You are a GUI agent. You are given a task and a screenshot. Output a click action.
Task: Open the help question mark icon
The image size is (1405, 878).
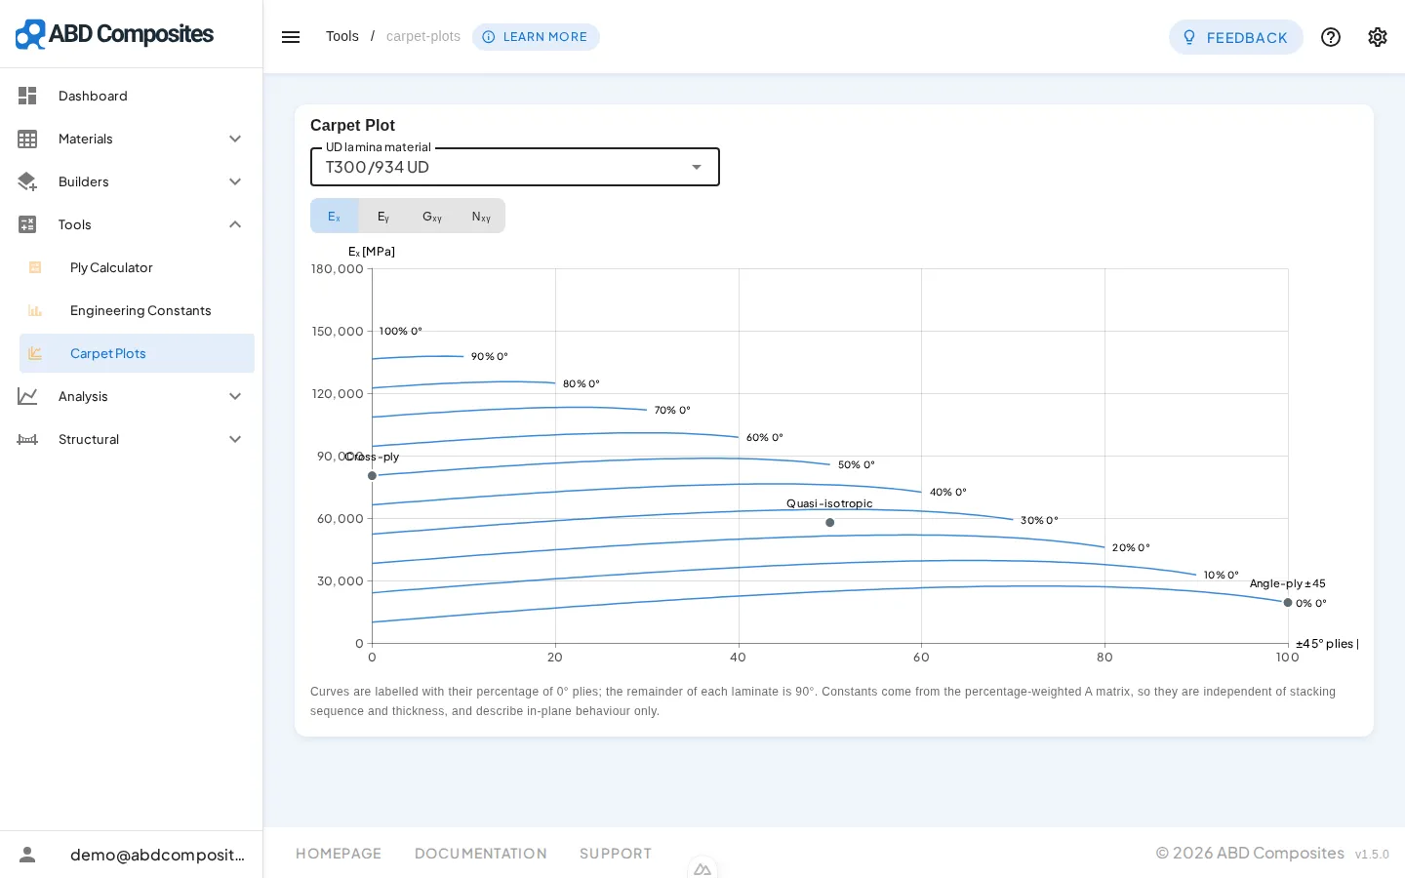[1331, 37]
